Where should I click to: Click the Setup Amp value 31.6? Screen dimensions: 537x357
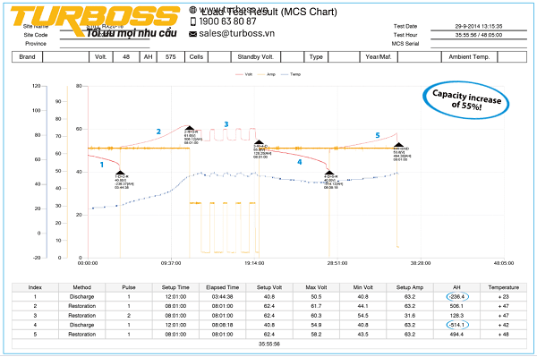coord(410,315)
